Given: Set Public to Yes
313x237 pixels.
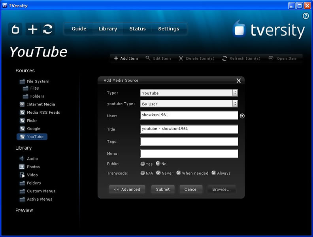Looking at the screenshot, I should (143, 164).
